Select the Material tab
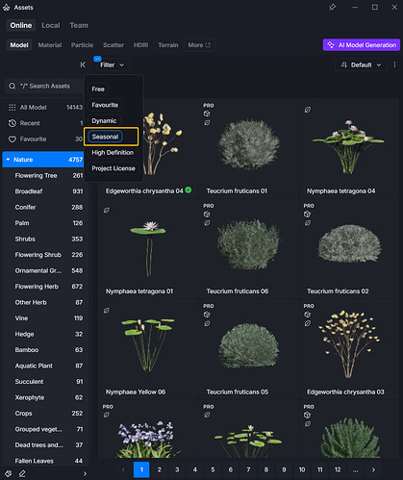The image size is (403, 480). [x=50, y=45]
